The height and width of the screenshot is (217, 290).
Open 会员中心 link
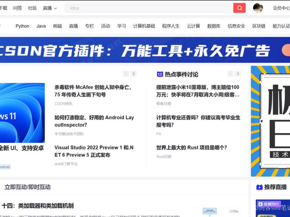[x=281, y=8]
